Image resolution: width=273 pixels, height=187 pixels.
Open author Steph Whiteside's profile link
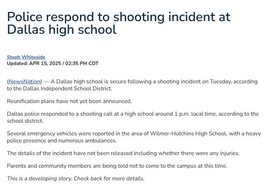pyautogui.click(x=26, y=57)
